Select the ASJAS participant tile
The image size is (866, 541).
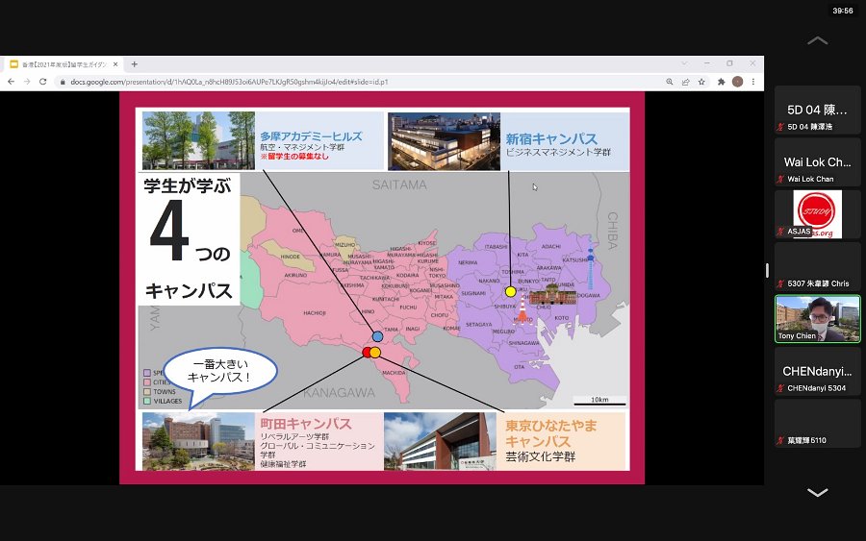pos(817,214)
